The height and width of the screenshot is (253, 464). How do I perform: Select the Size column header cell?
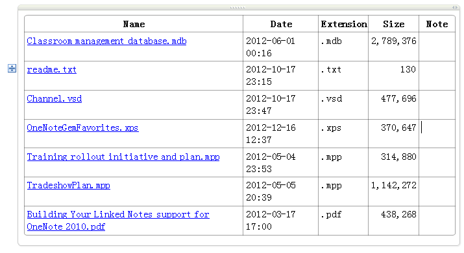pyautogui.click(x=393, y=24)
